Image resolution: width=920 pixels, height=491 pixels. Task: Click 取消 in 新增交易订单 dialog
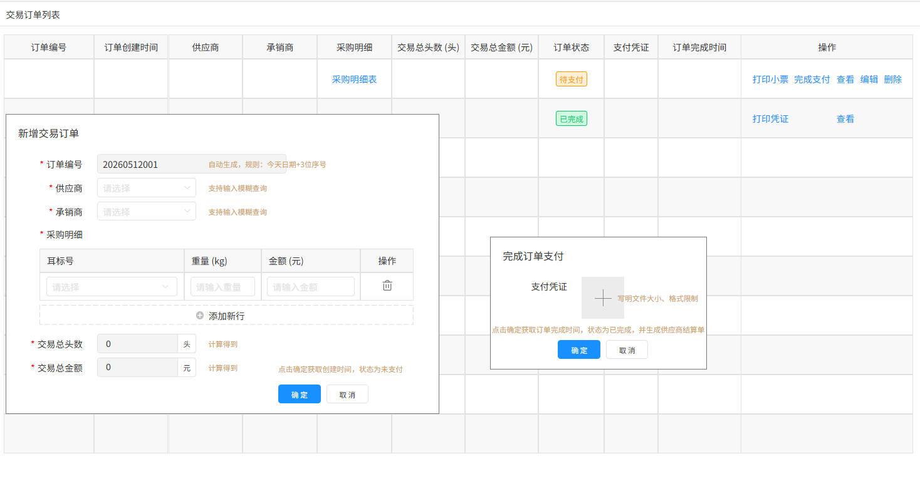pos(347,395)
